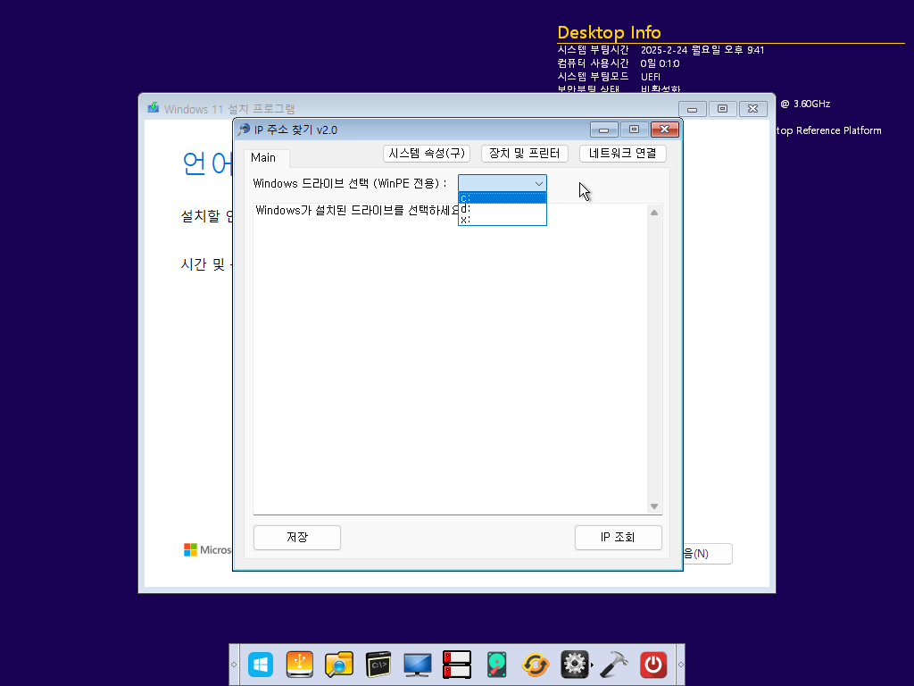The image size is (914, 686).
Task: Click the UEFI boot mode value
Action: point(651,77)
